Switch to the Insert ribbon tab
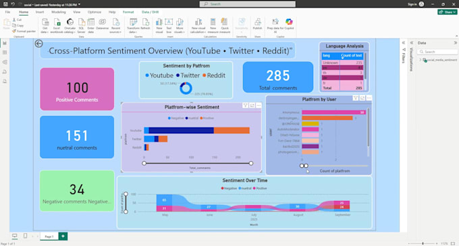Screen dimensions: 459x246 coord(40,12)
